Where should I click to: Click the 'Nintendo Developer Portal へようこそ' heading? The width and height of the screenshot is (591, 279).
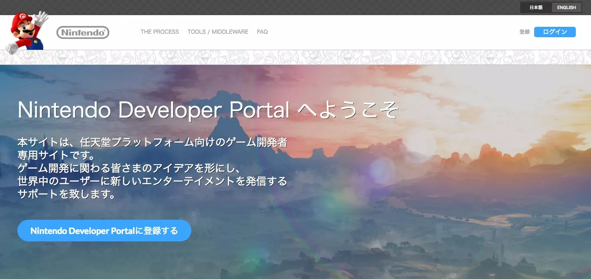[208, 110]
